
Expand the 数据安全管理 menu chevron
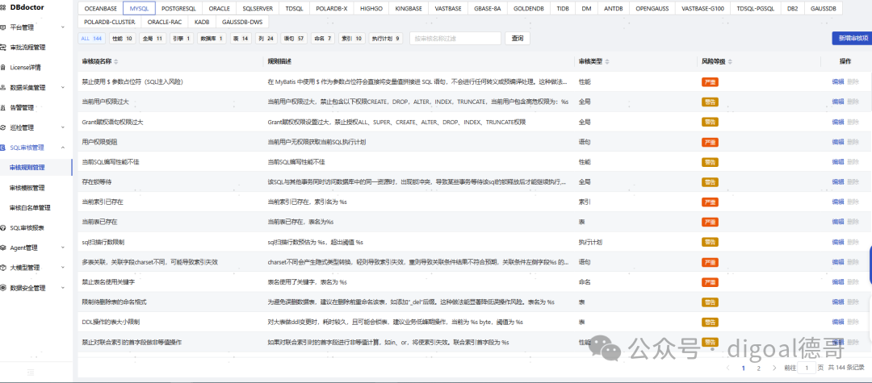(x=63, y=288)
